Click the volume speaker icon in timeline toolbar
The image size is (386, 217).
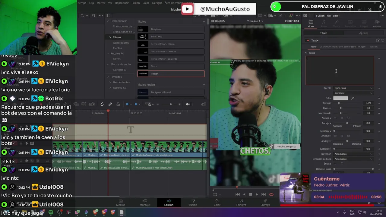pos(188,104)
